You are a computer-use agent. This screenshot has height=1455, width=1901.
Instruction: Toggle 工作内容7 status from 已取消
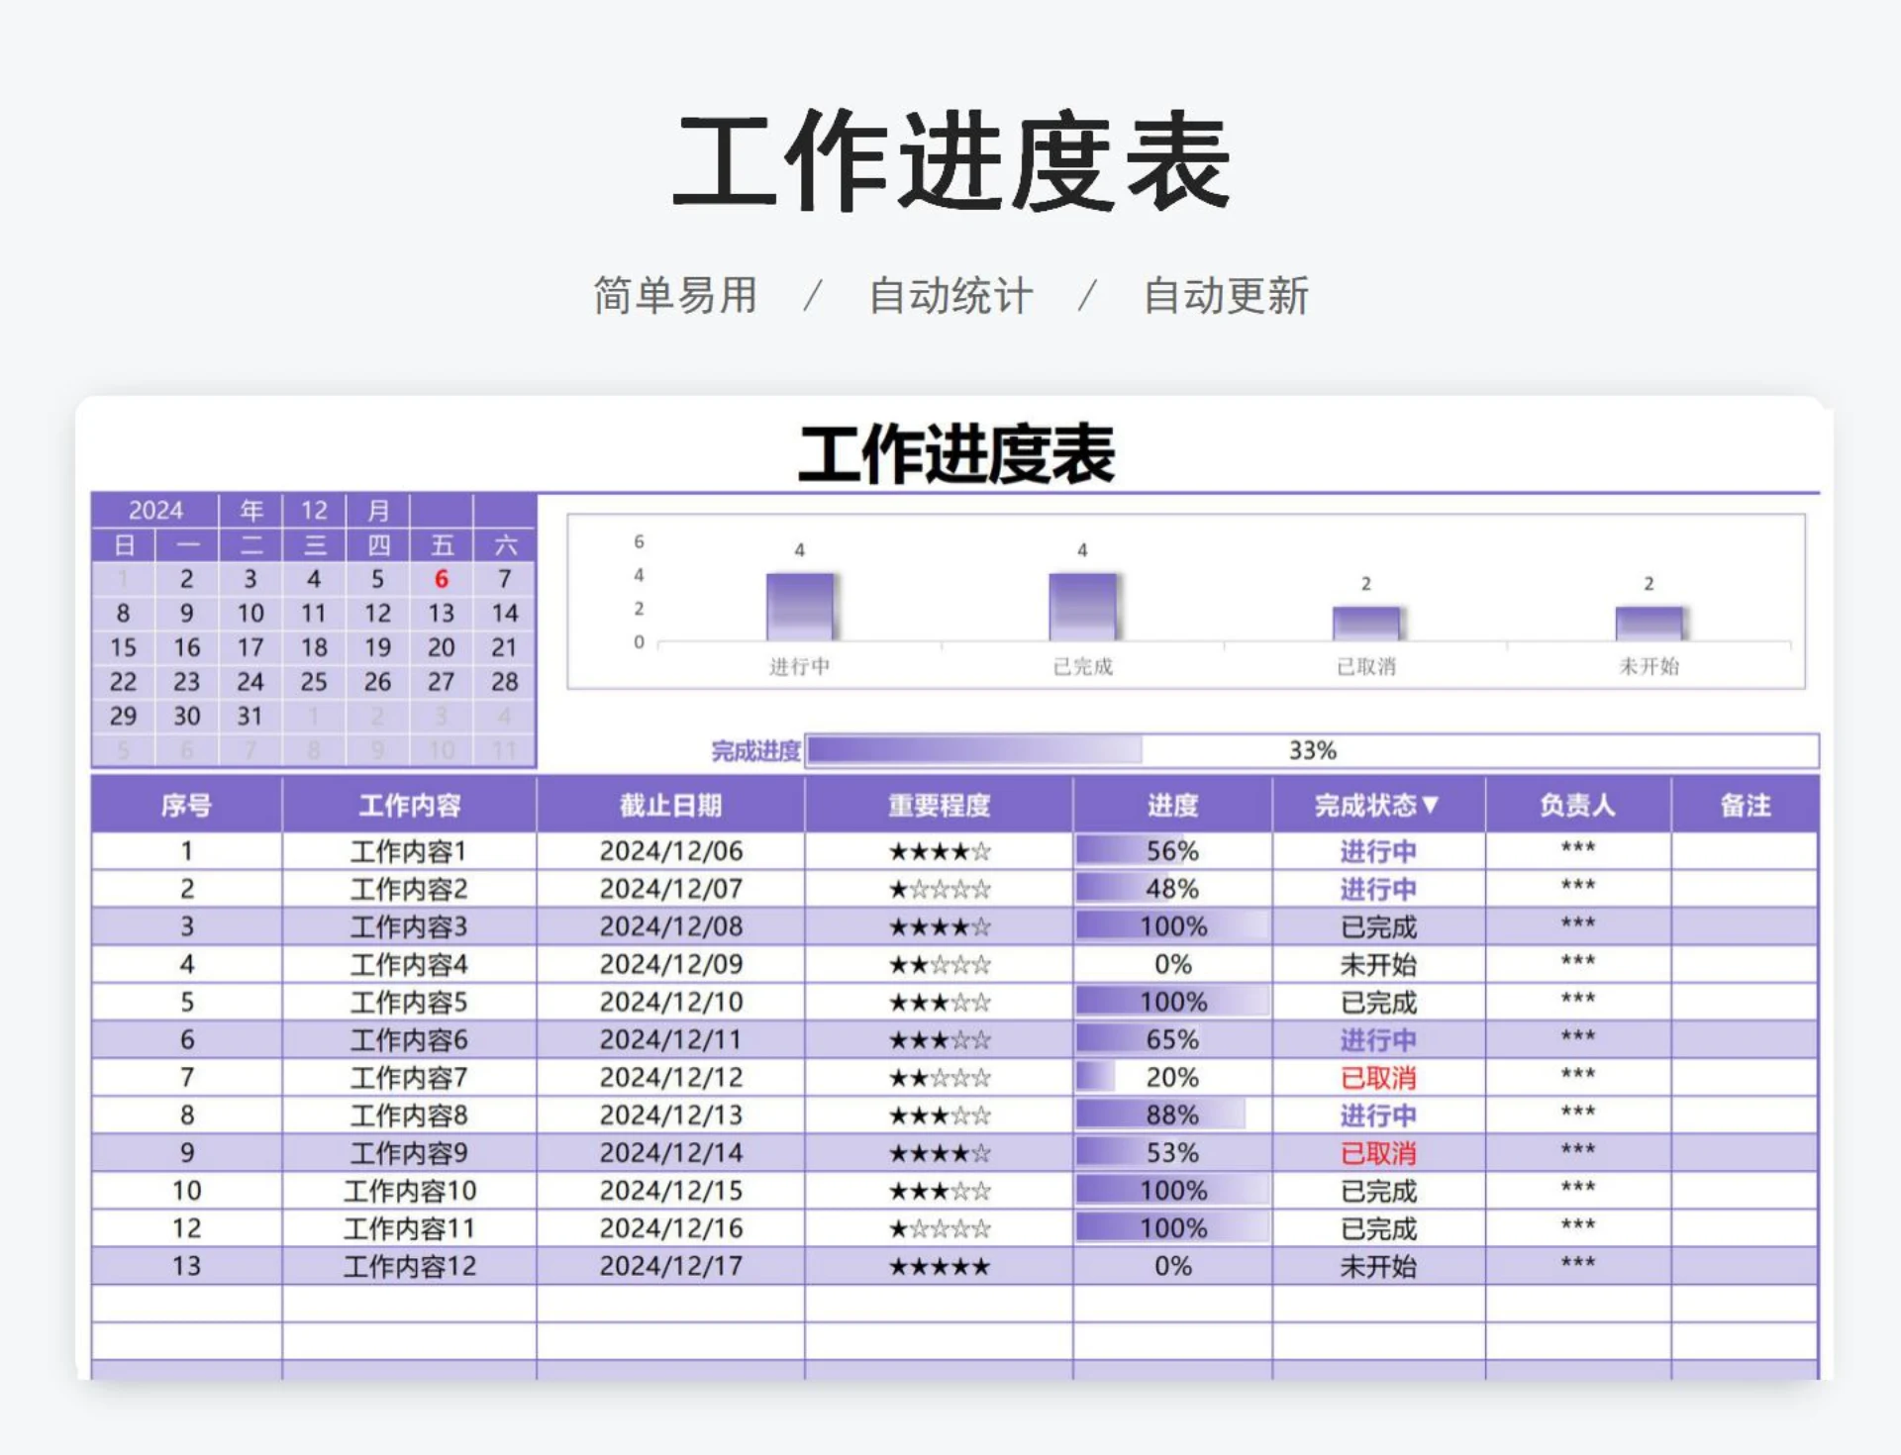(x=1379, y=1077)
